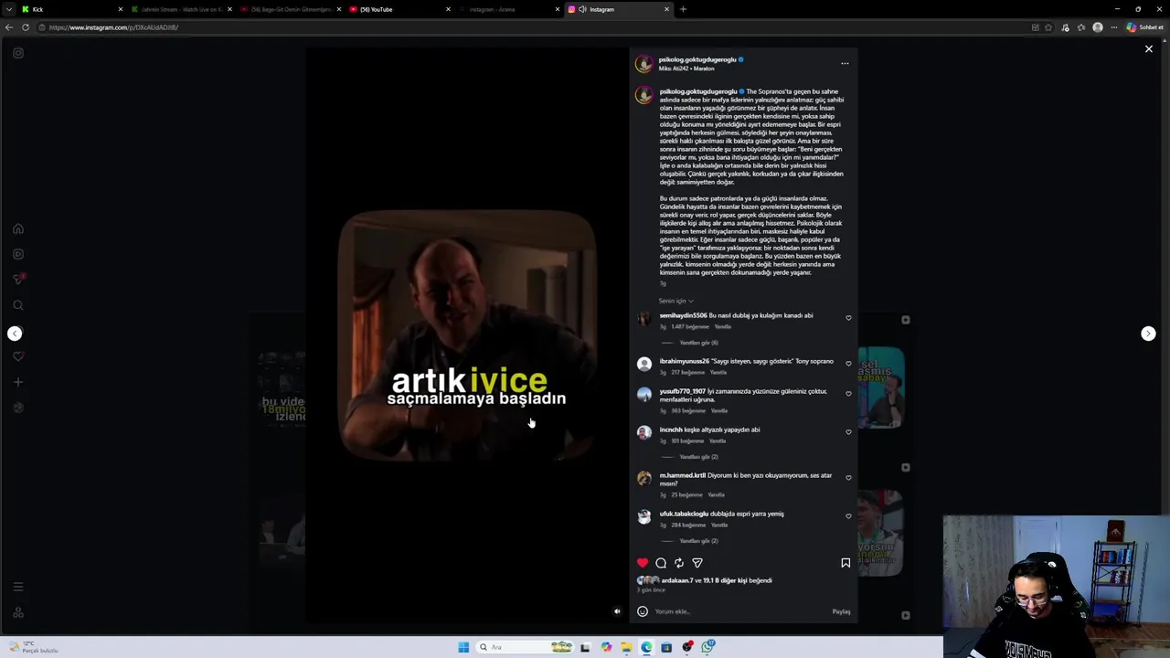Click browser back arrow

(9, 27)
